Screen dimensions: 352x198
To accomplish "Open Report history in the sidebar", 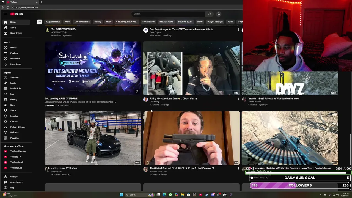I will [16, 182].
